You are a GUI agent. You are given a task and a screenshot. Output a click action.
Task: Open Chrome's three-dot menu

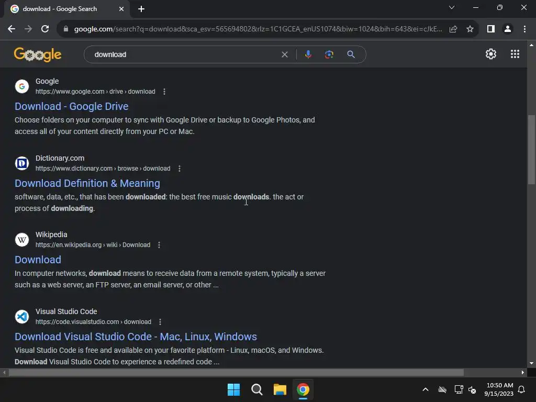tap(524, 29)
